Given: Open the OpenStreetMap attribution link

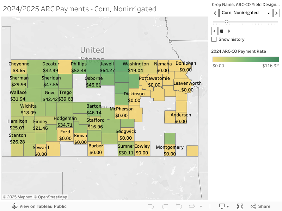Looking at the screenshot, I should click(50, 197).
